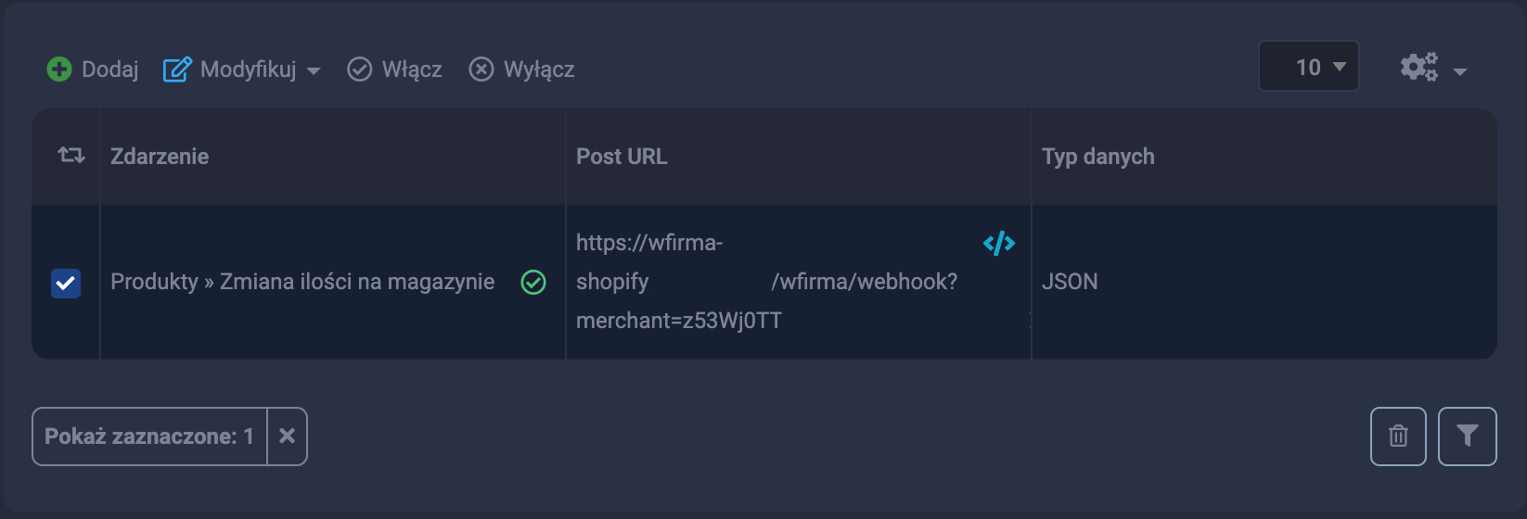Open the rows-per-page 10 dropdown
The width and height of the screenshot is (1527, 519).
1309,67
